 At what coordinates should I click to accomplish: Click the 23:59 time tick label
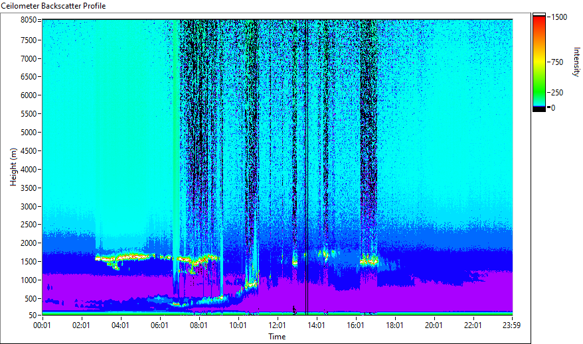[511, 325]
